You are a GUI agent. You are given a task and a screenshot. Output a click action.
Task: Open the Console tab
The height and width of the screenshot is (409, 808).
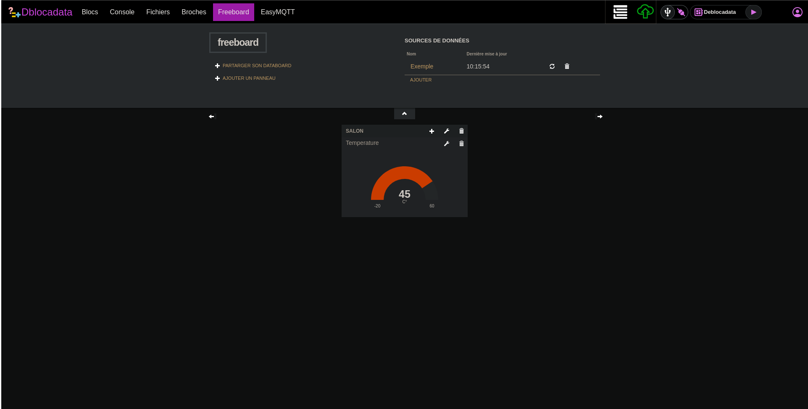tap(122, 12)
